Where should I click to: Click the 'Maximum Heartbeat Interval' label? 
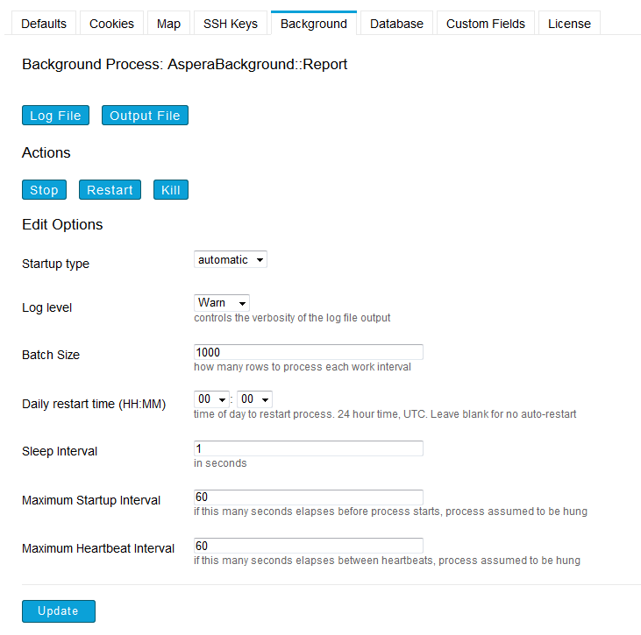[98, 548]
